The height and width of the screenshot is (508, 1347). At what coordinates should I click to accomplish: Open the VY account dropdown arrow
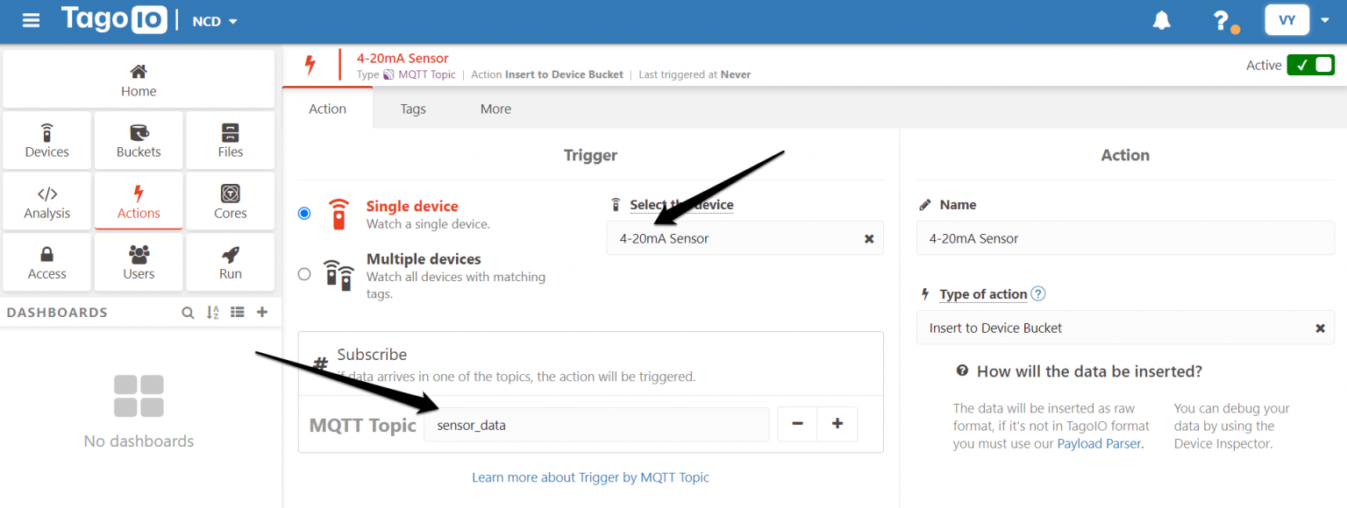[1327, 20]
